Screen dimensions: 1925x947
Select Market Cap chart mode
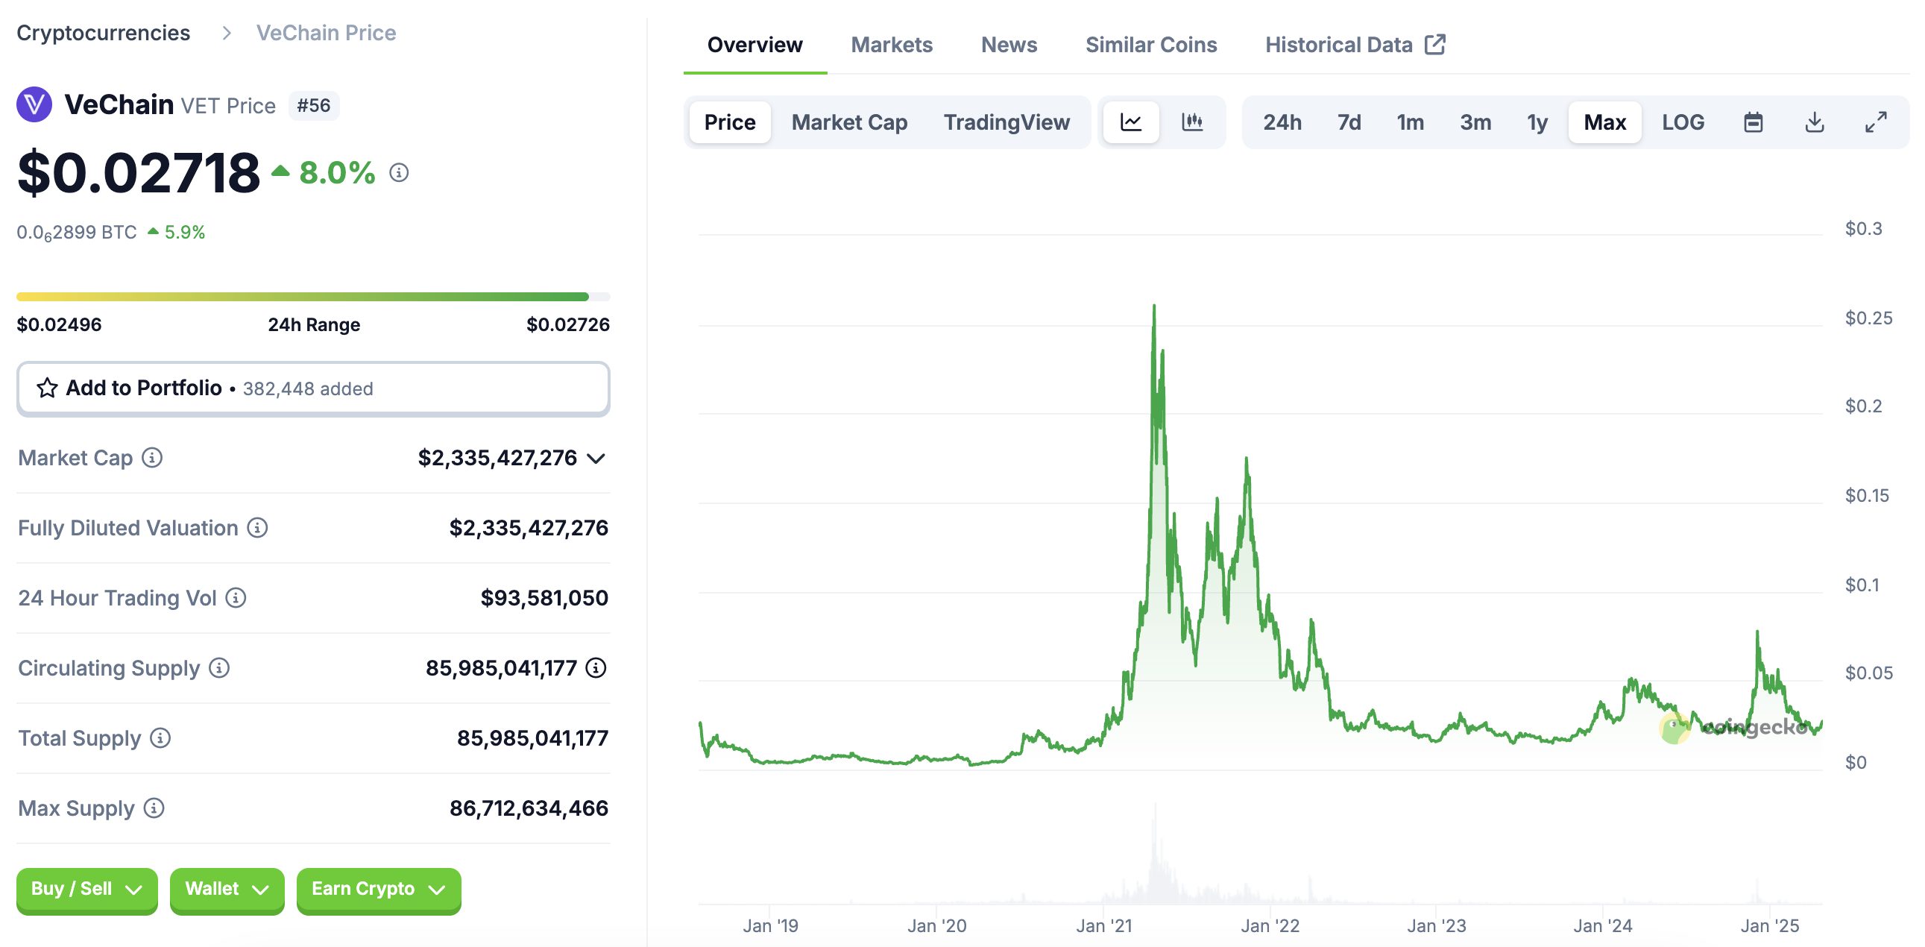click(x=849, y=122)
